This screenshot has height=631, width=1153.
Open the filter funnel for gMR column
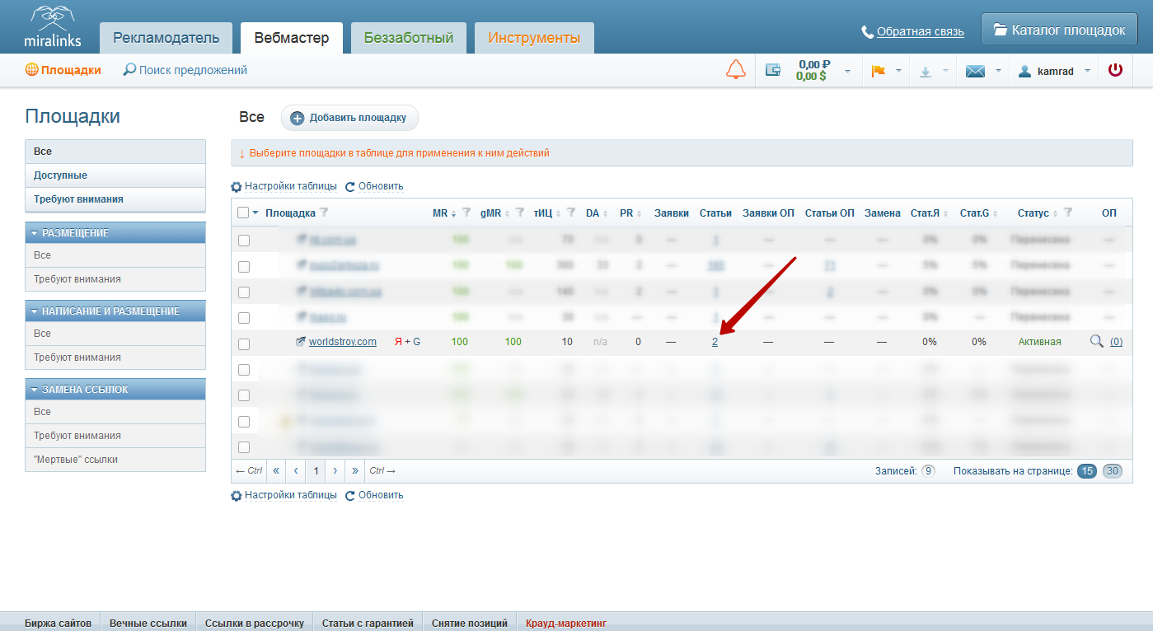[x=520, y=213]
